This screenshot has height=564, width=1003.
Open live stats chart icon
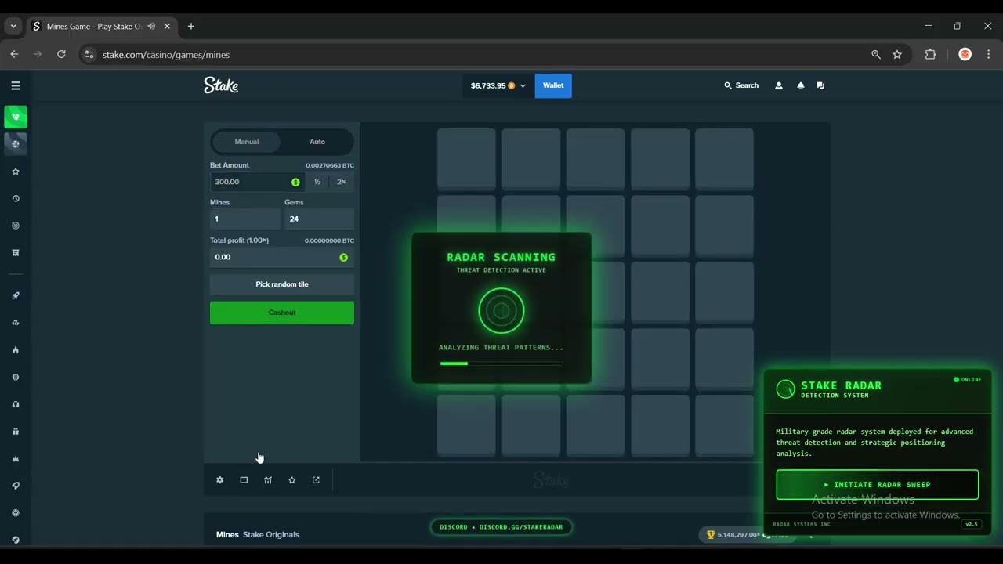[268, 480]
